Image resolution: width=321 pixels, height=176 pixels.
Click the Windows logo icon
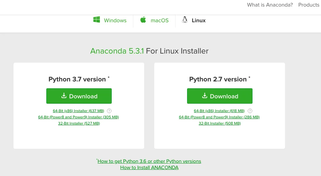point(96,20)
